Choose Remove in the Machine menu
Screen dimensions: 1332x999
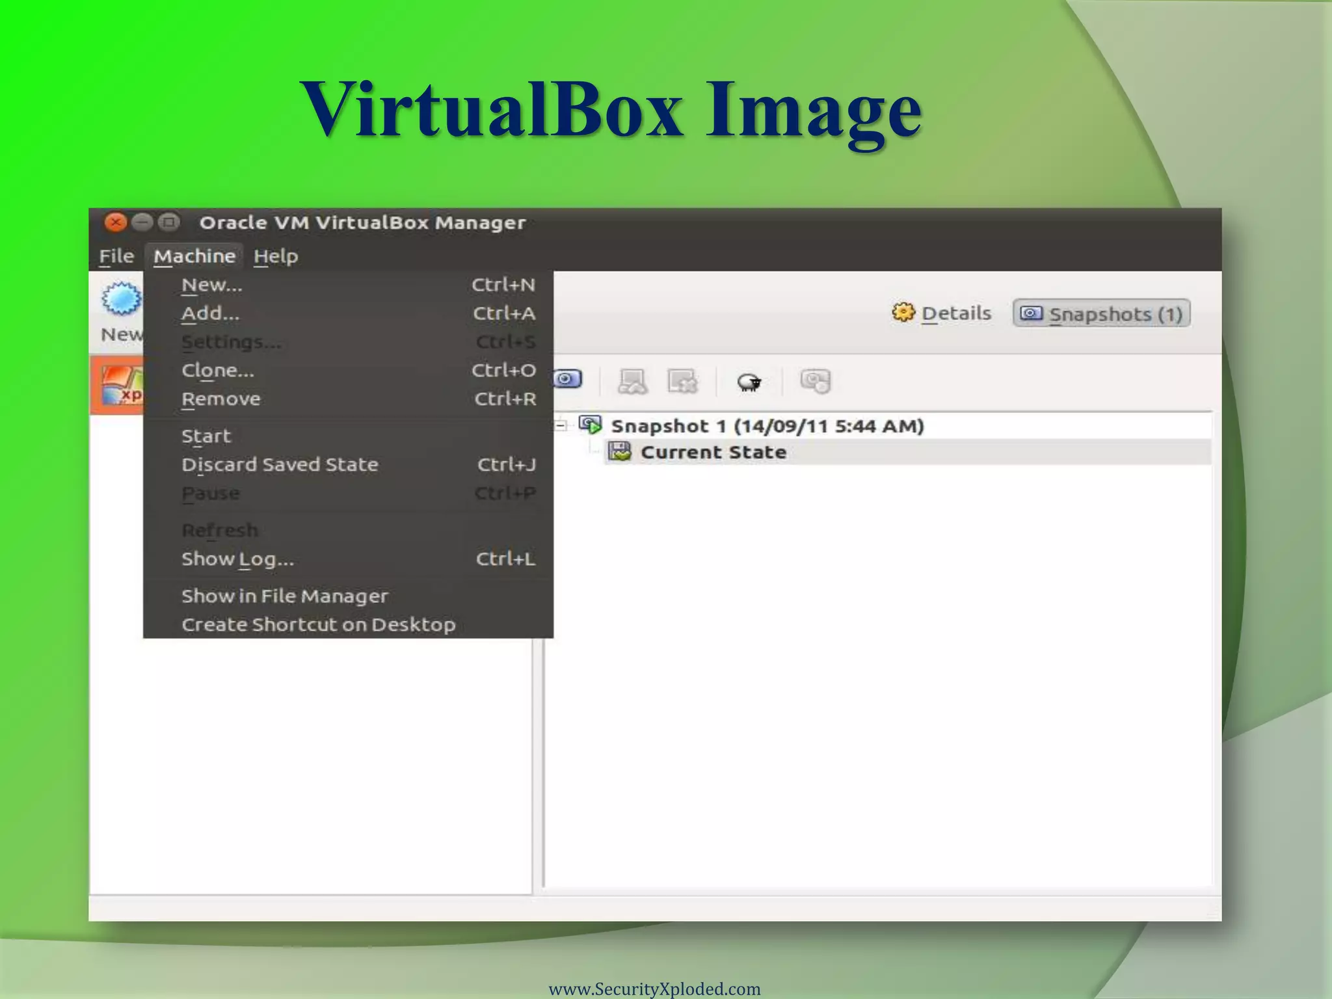(x=349, y=399)
